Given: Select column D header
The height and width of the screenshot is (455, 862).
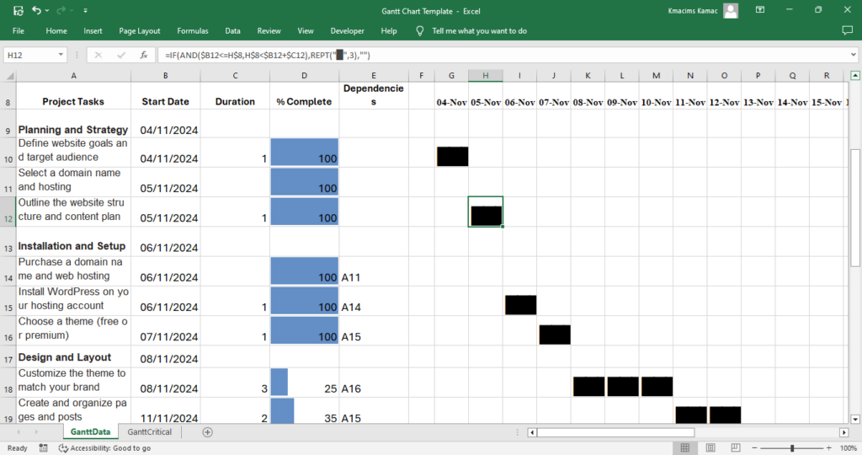Looking at the screenshot, I should [x=304, y=76].
